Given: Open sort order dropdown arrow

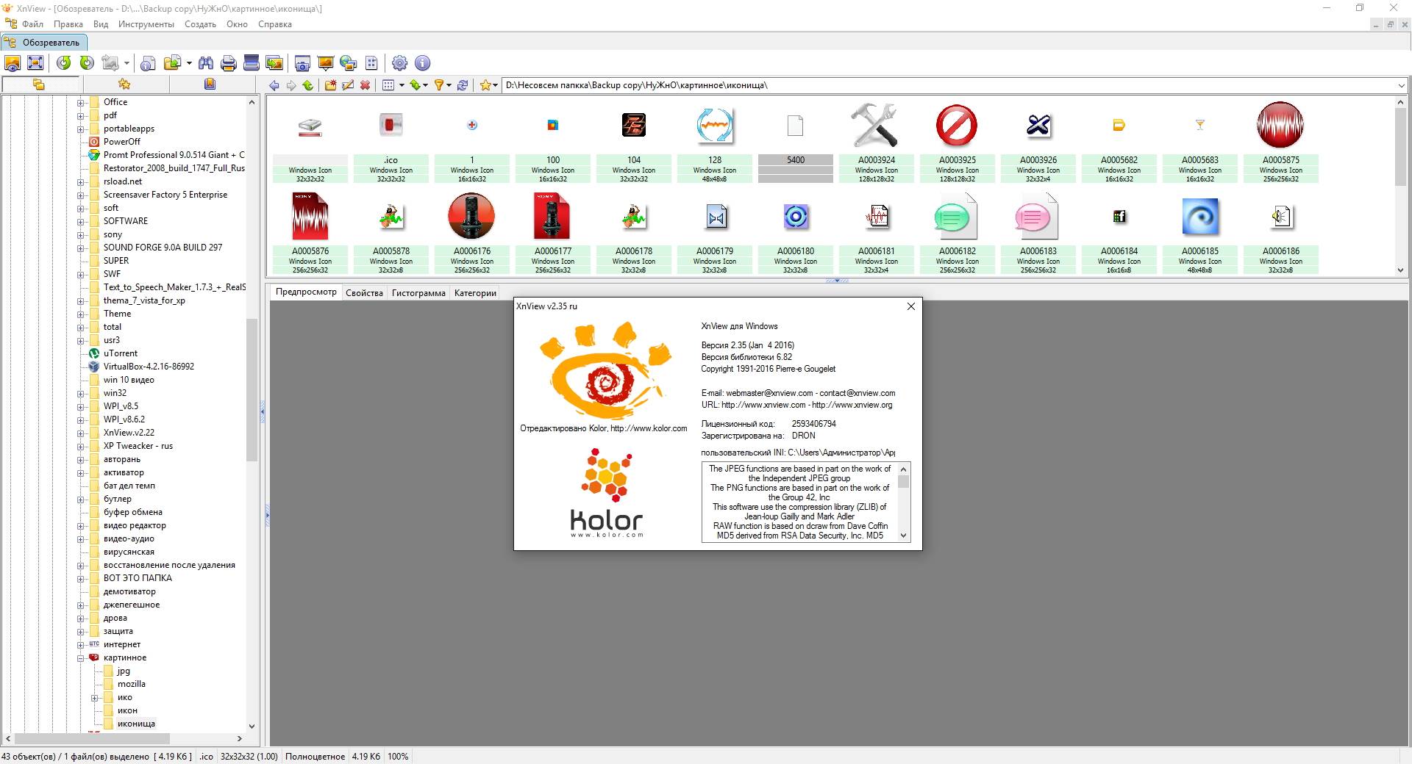Looking at the screenshot, I should 425,85.
